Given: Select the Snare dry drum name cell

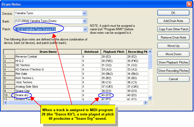Looking at the screenshot, I should tap(48, 95).
